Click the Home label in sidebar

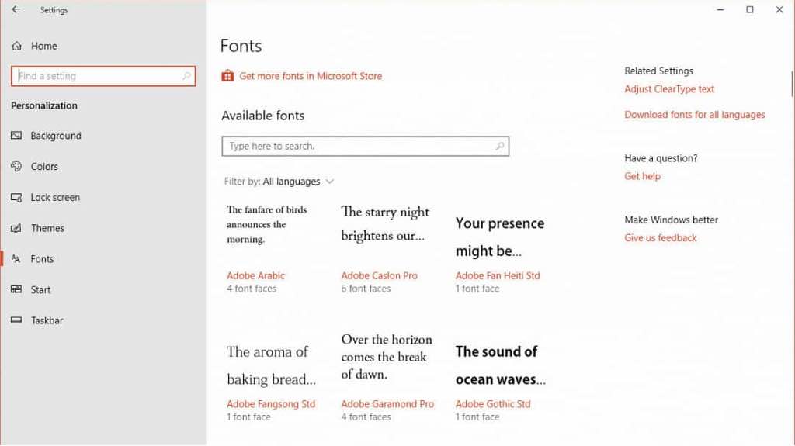(44, 46)
